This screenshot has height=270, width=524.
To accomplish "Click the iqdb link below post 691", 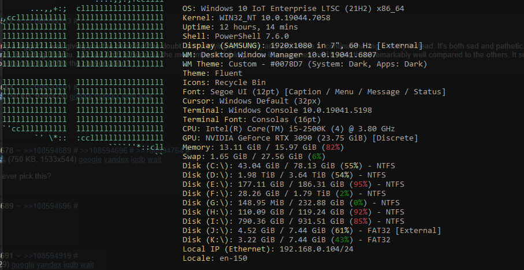I will coord(71,265).
